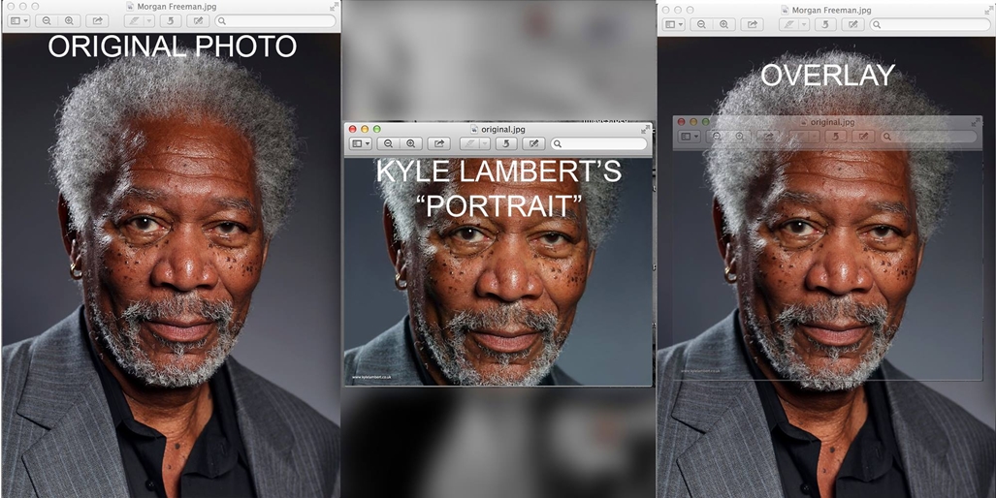Enter full screen in ORIGINAL PHOTO window
The width and height of the screenshot is (996, 498).
coord(334,8)
